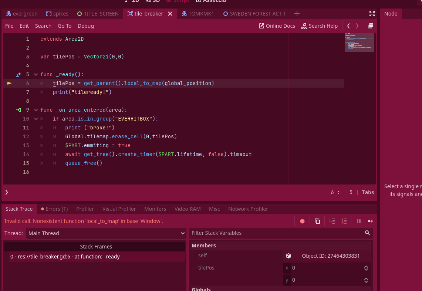Open the Search menu
This screenshot has height=291, width=422.
click(43, 26)
